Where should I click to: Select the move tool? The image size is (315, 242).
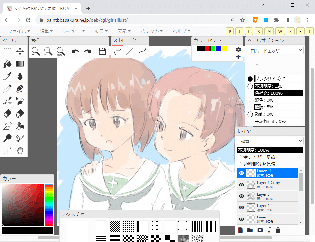(20, 52)
